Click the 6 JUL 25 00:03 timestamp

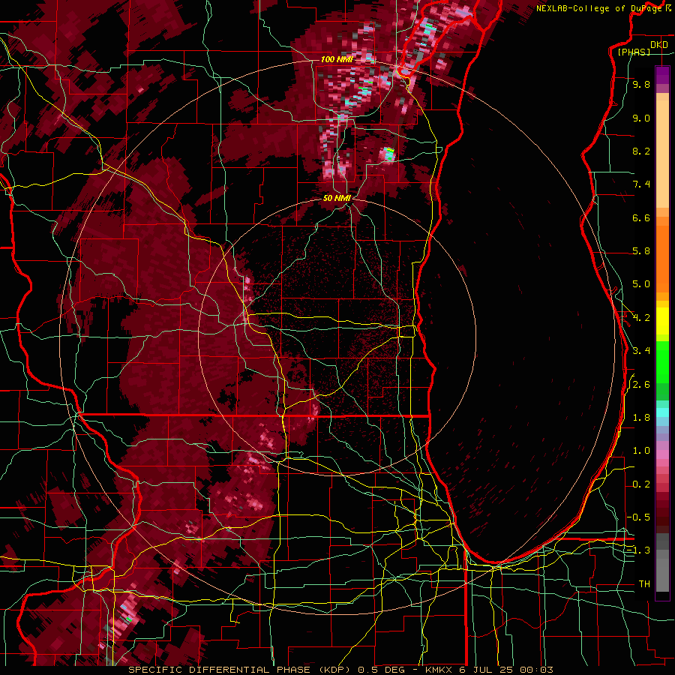tap(505, 670)
